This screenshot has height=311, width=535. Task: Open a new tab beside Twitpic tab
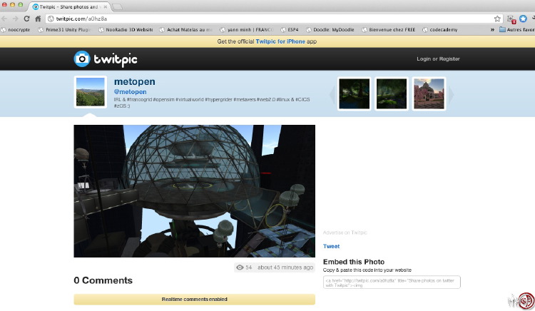tap(117, 7)
